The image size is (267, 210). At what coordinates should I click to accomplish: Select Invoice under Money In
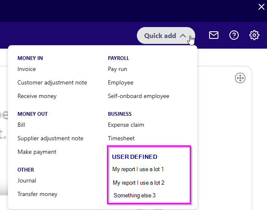(27, 69)
